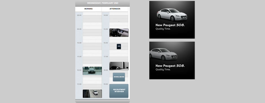This screenshot has height=103, width=265.
Task: Click the 15:00 time label
Action: [x=106, y=29]
